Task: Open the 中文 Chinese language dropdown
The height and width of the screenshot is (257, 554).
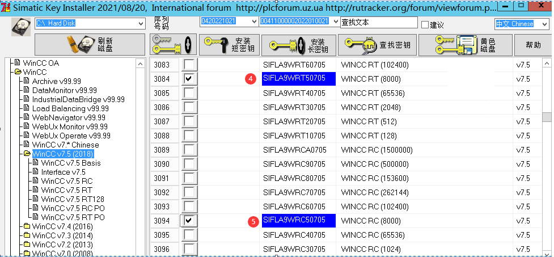Action: 545,24
